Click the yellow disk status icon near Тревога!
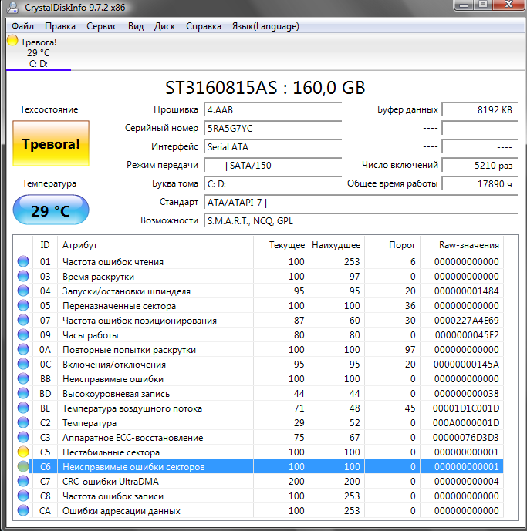The width and height of the screenshot is (527, 531). click(x=12, y=40)
